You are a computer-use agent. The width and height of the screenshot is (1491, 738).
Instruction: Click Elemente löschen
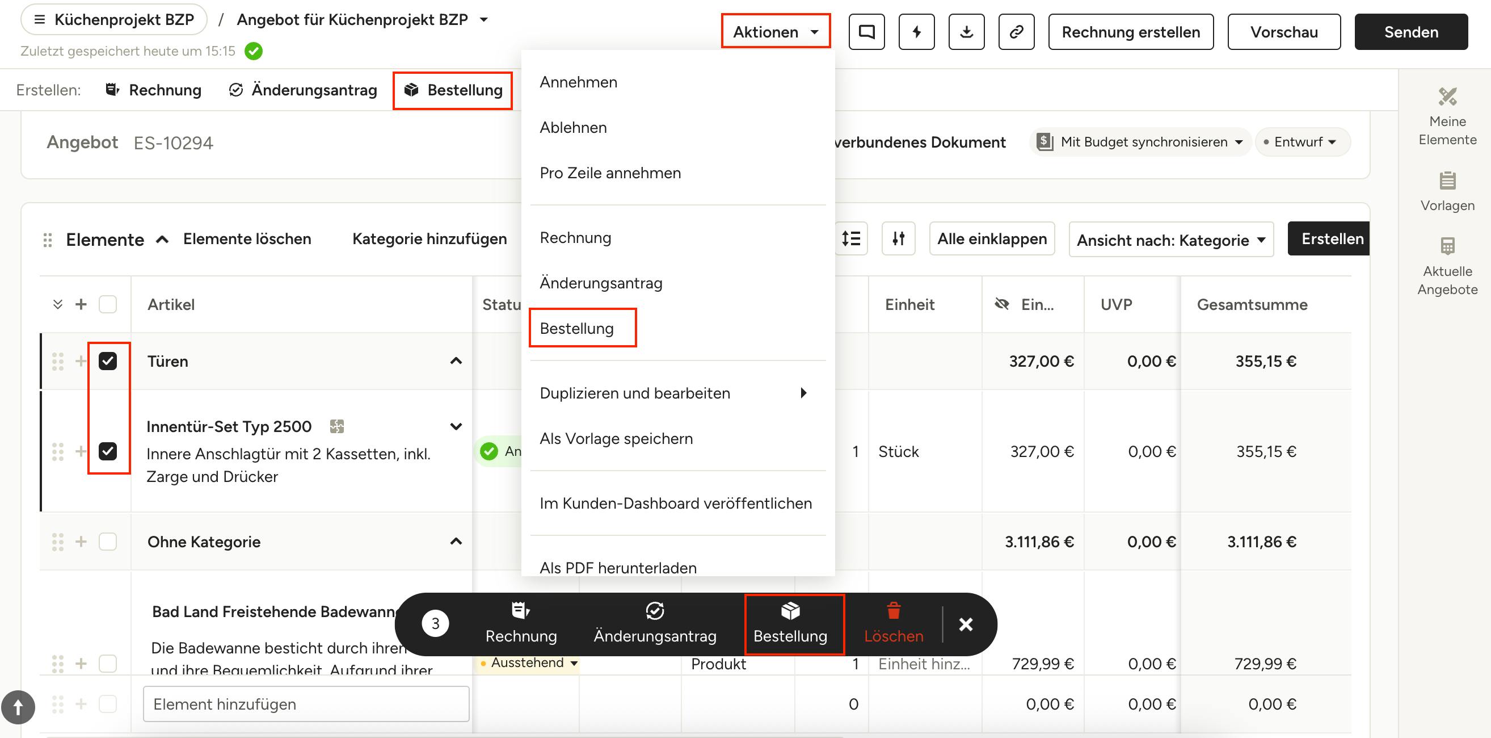[247, 238]
